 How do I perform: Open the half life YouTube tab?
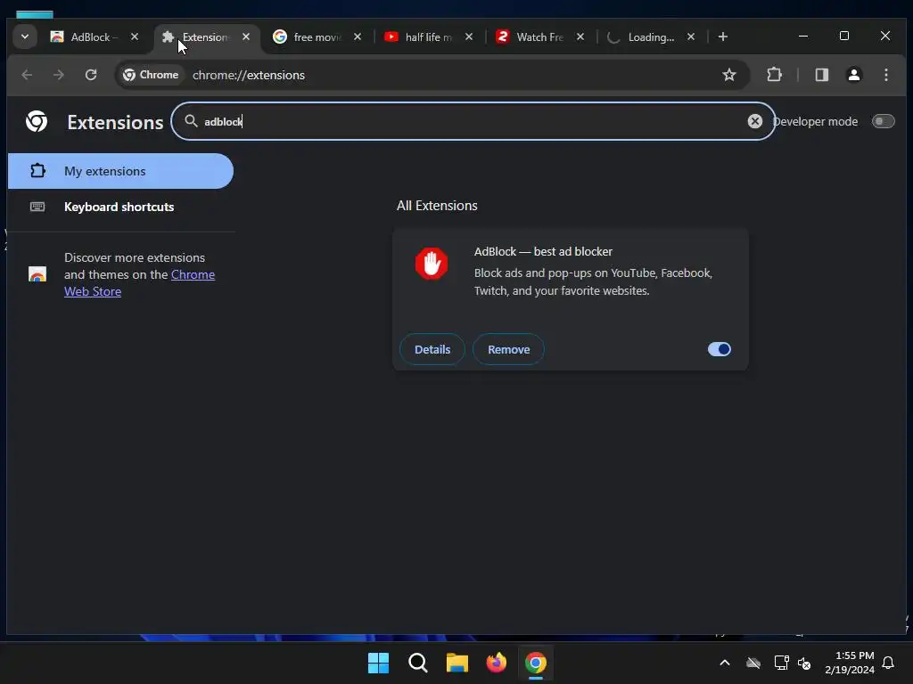coord(428,37)
